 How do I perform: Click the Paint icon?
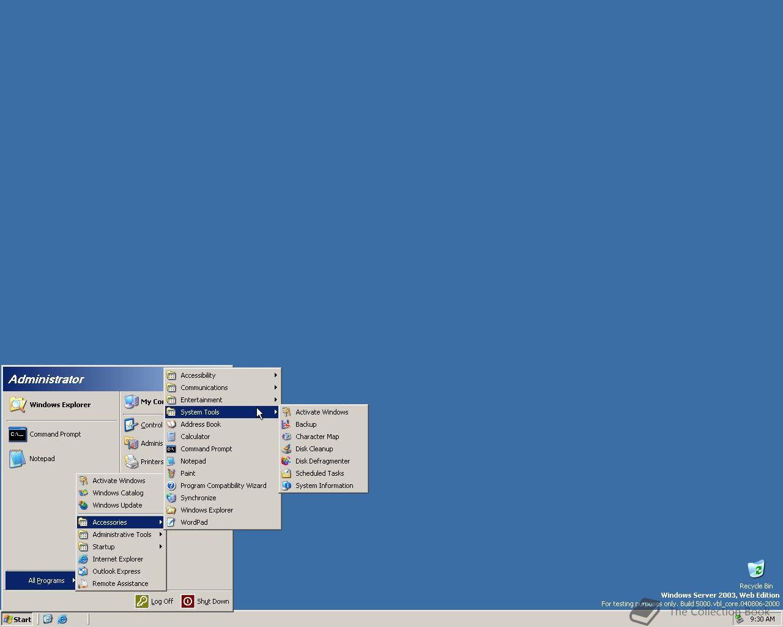(x=171, y=473)
